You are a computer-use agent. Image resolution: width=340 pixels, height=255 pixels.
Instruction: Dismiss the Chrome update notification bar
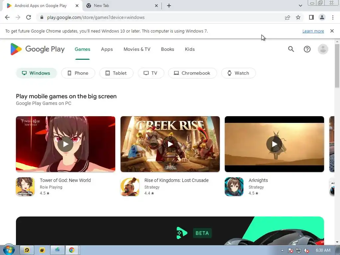pos(332,31)
